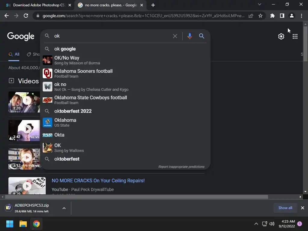The width and height of the screenshot is (308, 231).
Task: Open the Extensions puzzle icon
Action: point(272,16)
